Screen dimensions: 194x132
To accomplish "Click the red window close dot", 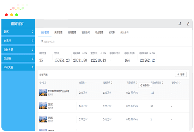I will pyautogui.click(x=6, y=15).
